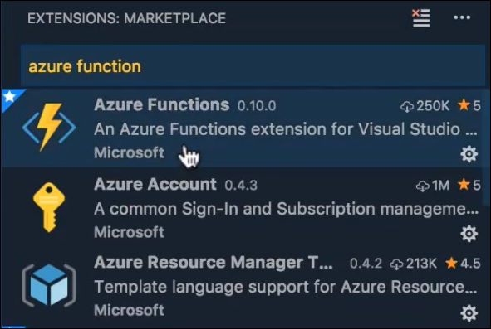This screenshot has width=491, height=329.
Task: Click the 250K download count icon
Action: click(x=407, y=106)
